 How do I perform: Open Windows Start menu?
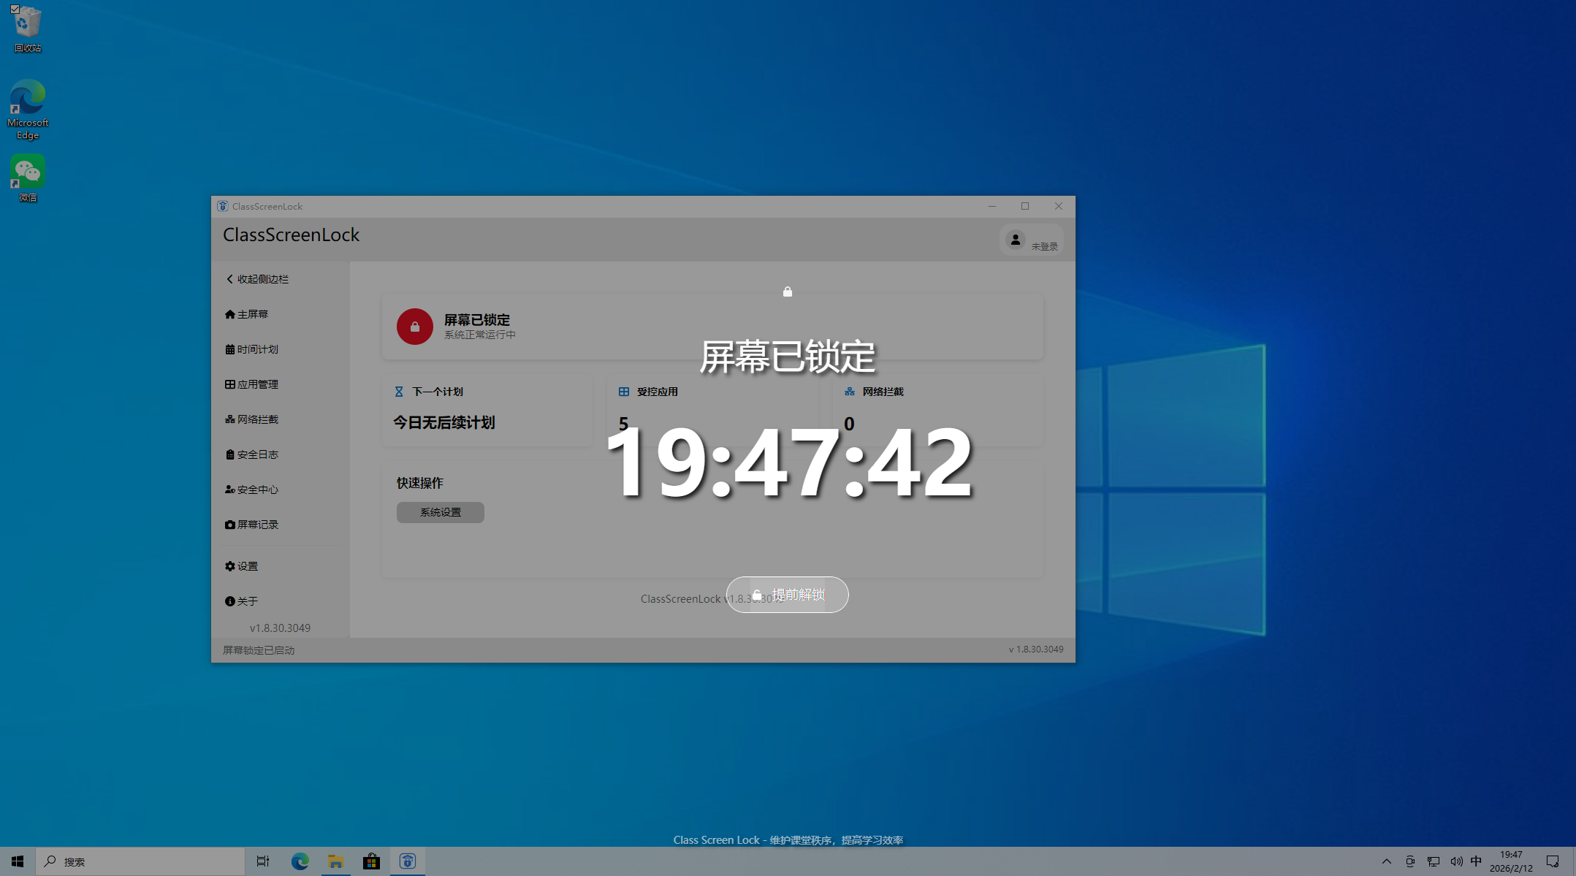[x=16, y=861]
